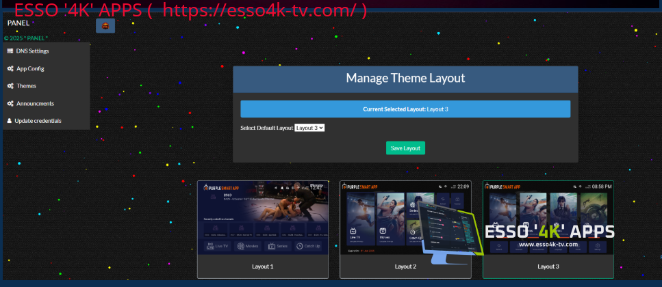
Task: Click the Series icon in Layout 1 preview
Action: coord(272,246)
